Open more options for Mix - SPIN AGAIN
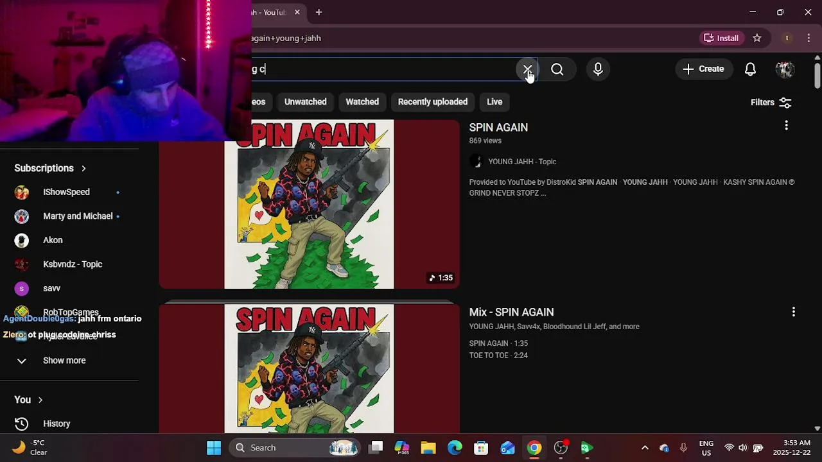 tap(794, 312)
